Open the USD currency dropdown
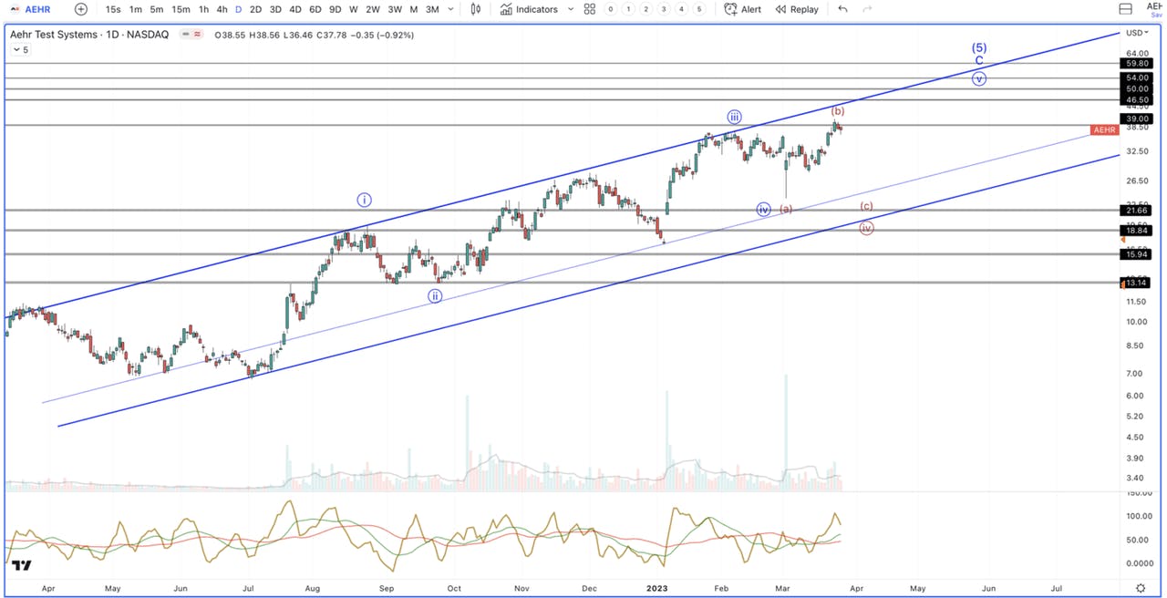Screen dimensions: 1167x598 [1137, 33]
